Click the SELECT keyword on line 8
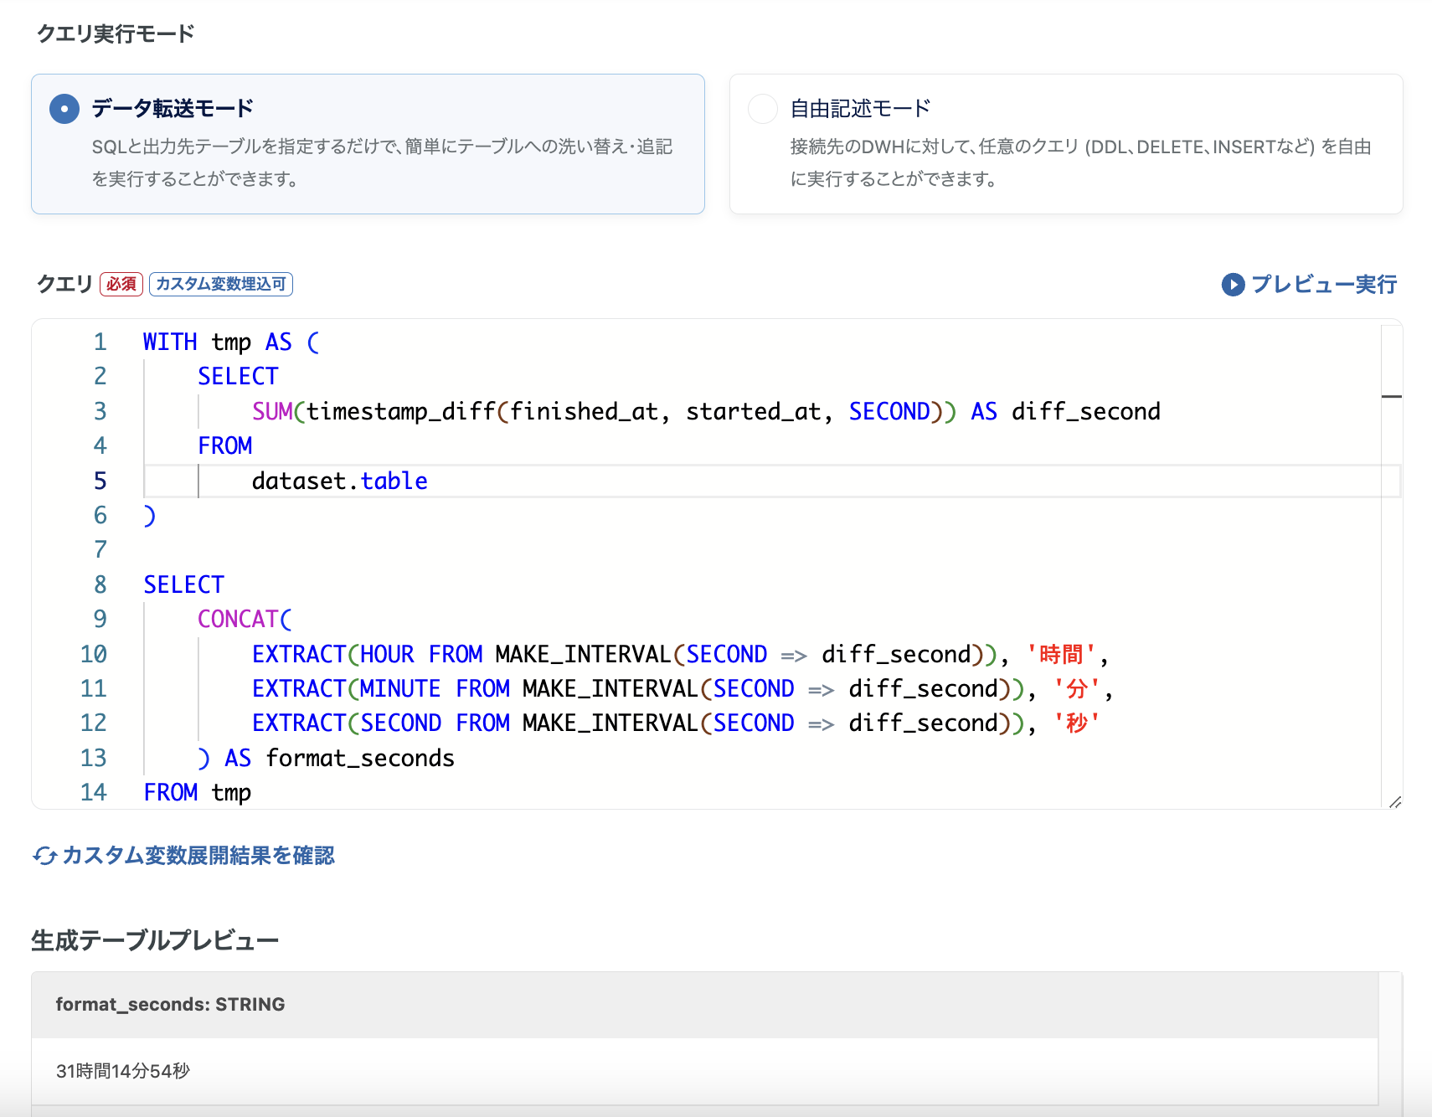1432x1117 pixels. click(x=183, y=584)
